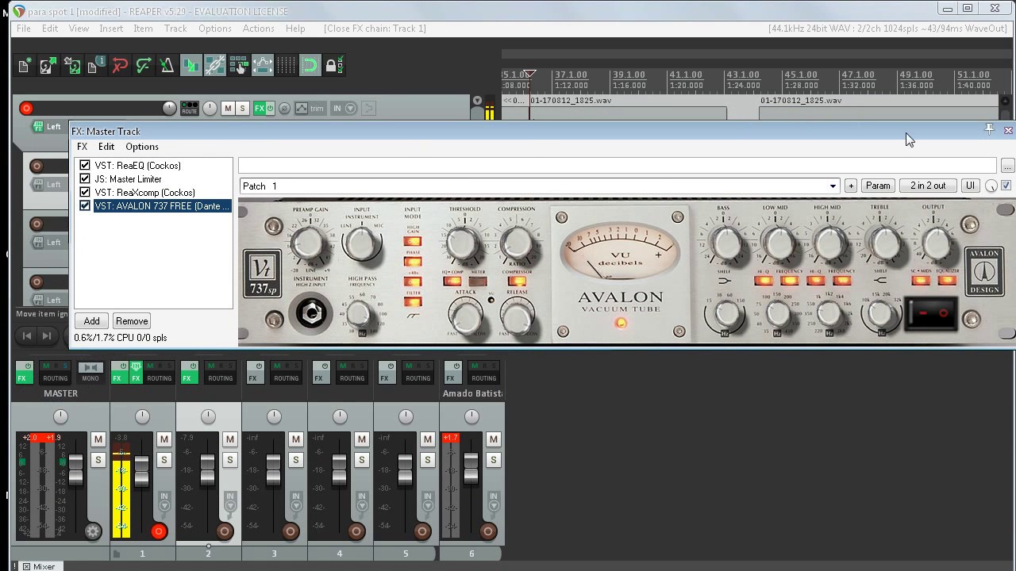Click the channel 2 volume fader
This screenshot has height=571, width=1016.
click(208, 469)
